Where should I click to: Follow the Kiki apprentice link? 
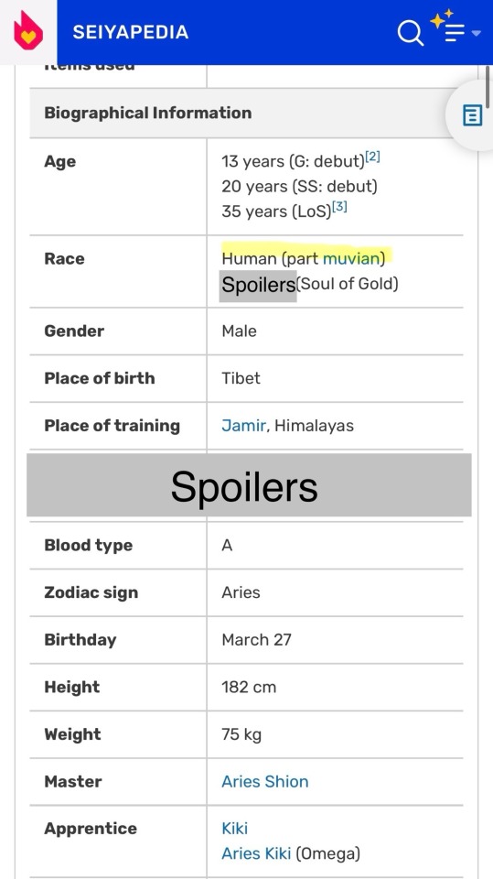(235, 829)
